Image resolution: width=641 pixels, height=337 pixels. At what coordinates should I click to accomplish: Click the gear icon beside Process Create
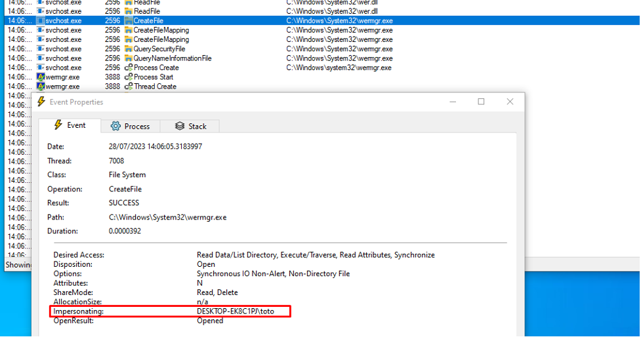click(129, 68)
